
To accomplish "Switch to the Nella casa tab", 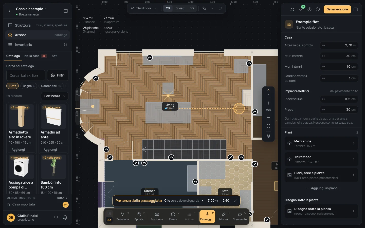I will click(35, 56).
